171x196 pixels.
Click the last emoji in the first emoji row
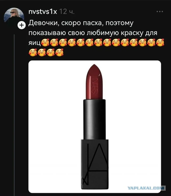click(x=160, y=42)
